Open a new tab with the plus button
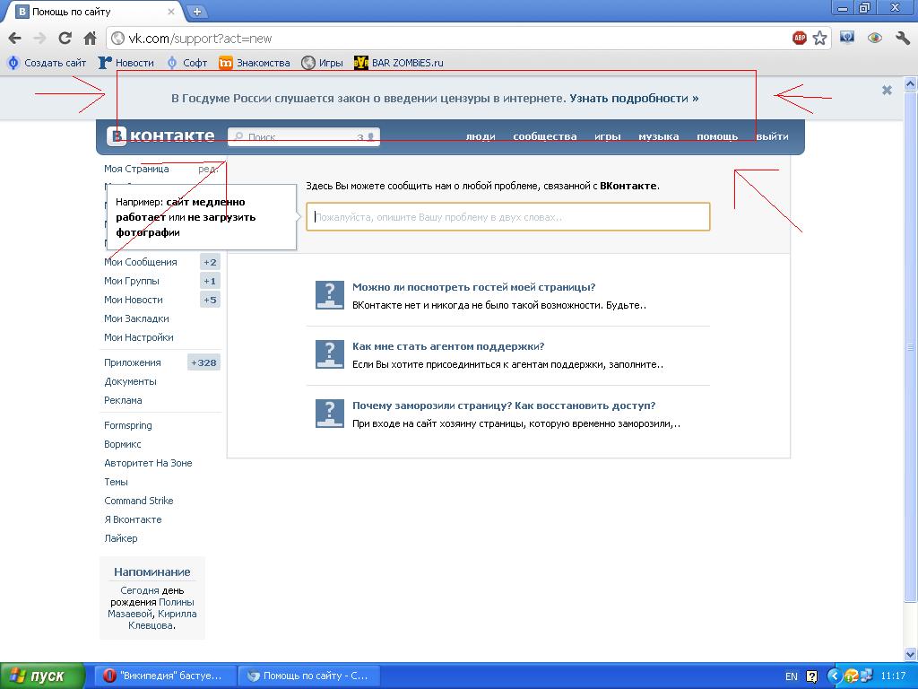Viewport: 918px width, 689px height. tap(197, 11)
